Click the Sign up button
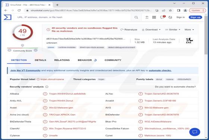Image resolution: width=209 pixels, height=140 pixels. [x=196, y=17]
